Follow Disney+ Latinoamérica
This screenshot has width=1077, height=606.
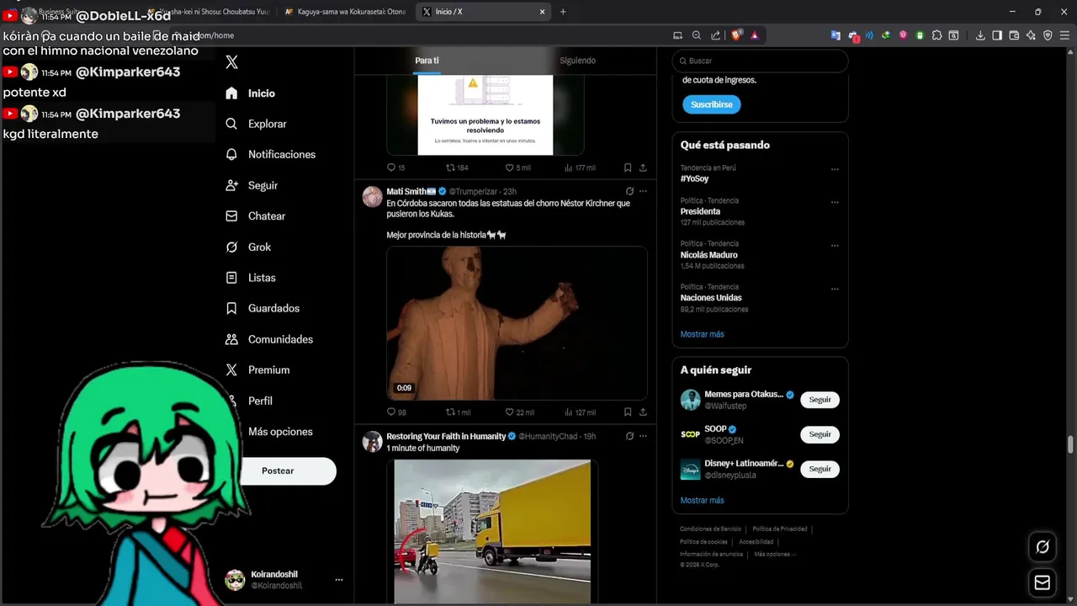point(820,469)
